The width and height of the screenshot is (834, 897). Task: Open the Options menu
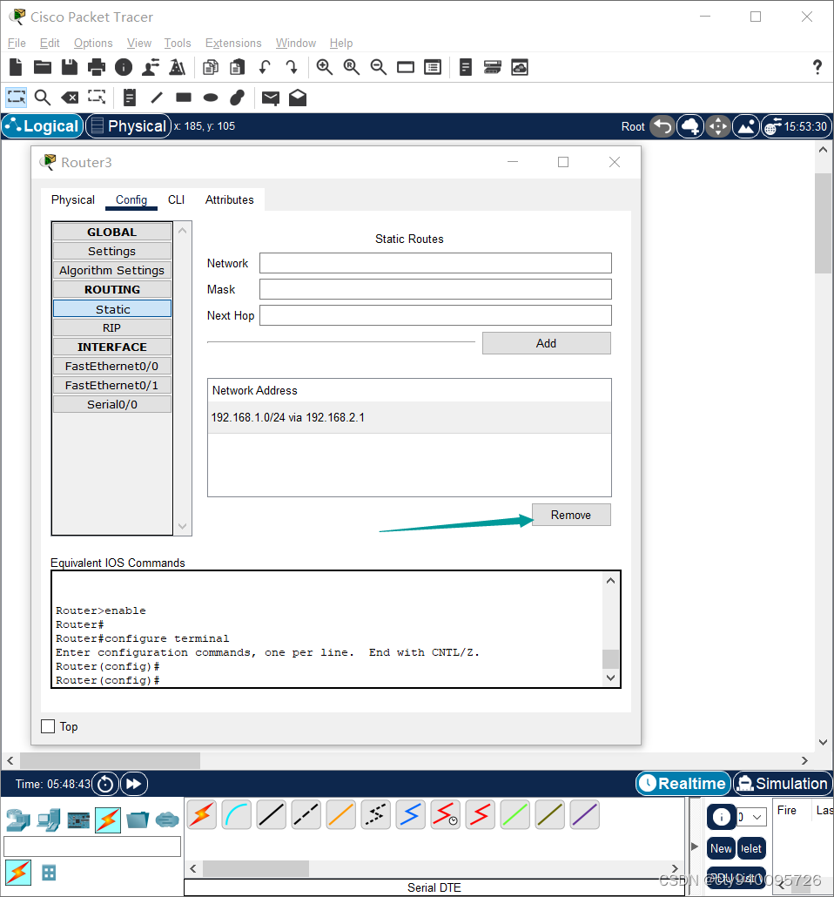click(x=93, y=43)
